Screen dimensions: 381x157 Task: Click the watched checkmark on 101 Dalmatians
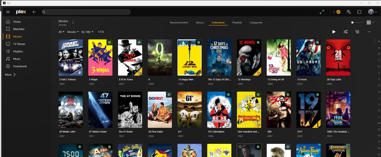coord(228,94)
